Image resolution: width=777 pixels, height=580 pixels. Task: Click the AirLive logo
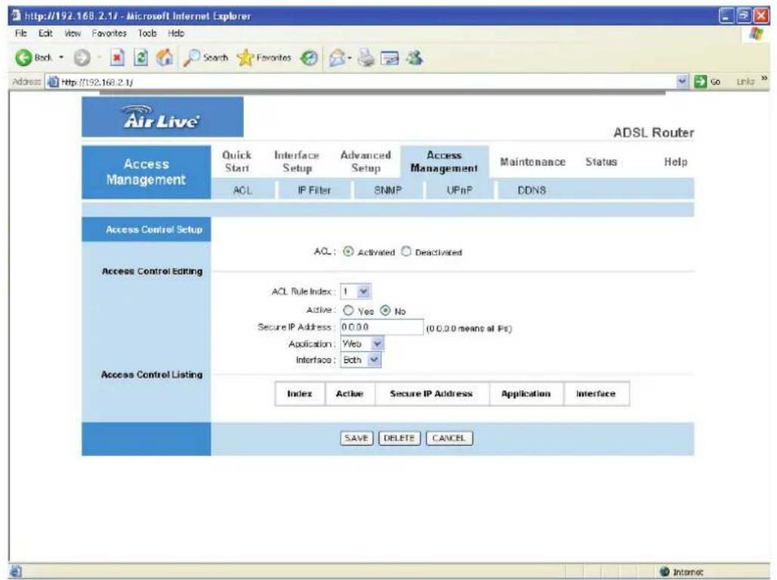pos(162,117)
